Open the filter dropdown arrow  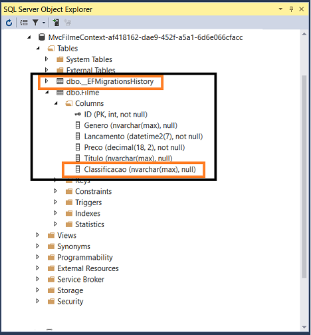tap(44, 23)
